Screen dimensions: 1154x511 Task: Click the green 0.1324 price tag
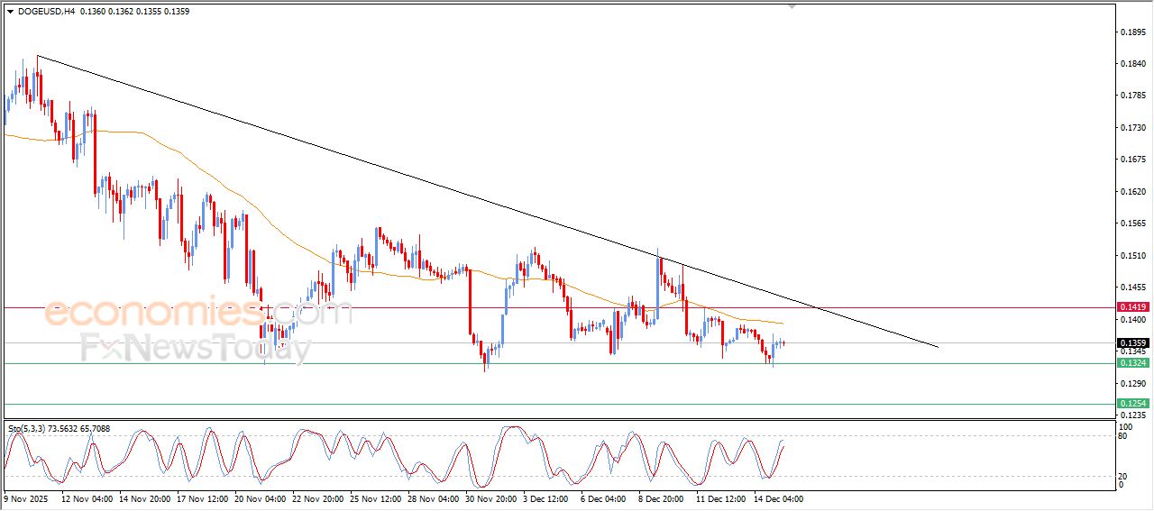1132,363
